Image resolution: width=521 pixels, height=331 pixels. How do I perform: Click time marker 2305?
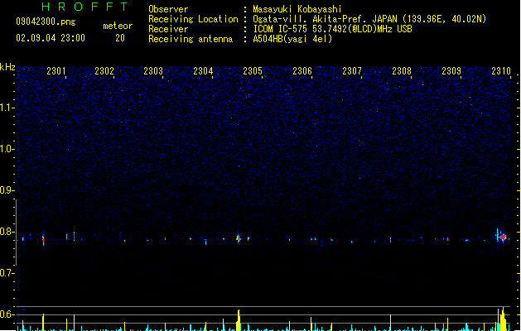tap(253, 71)
